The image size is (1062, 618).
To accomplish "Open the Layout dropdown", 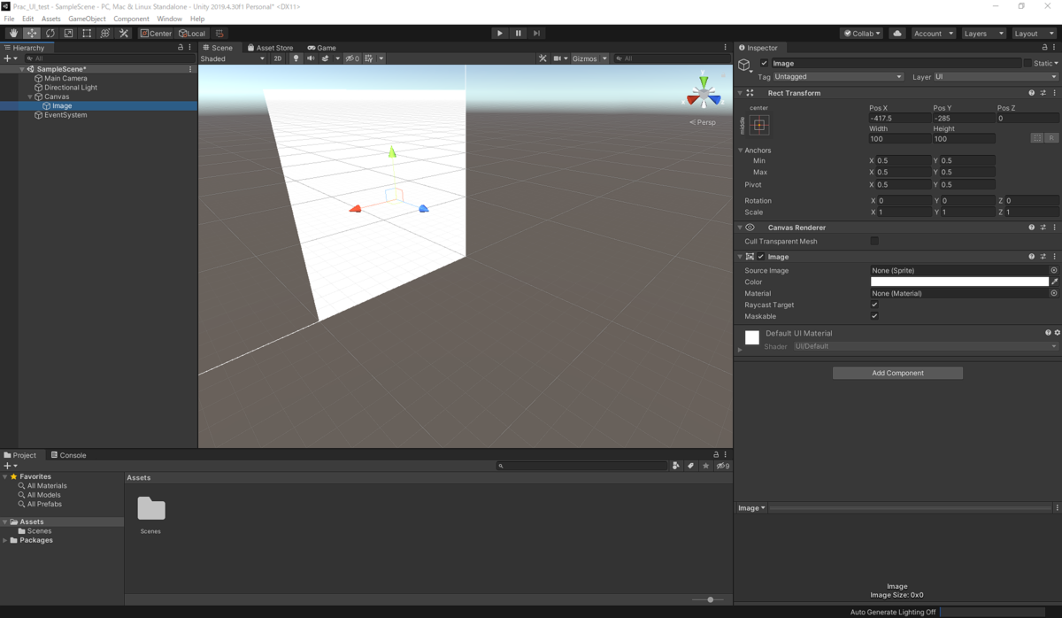I will [1034, 33].
